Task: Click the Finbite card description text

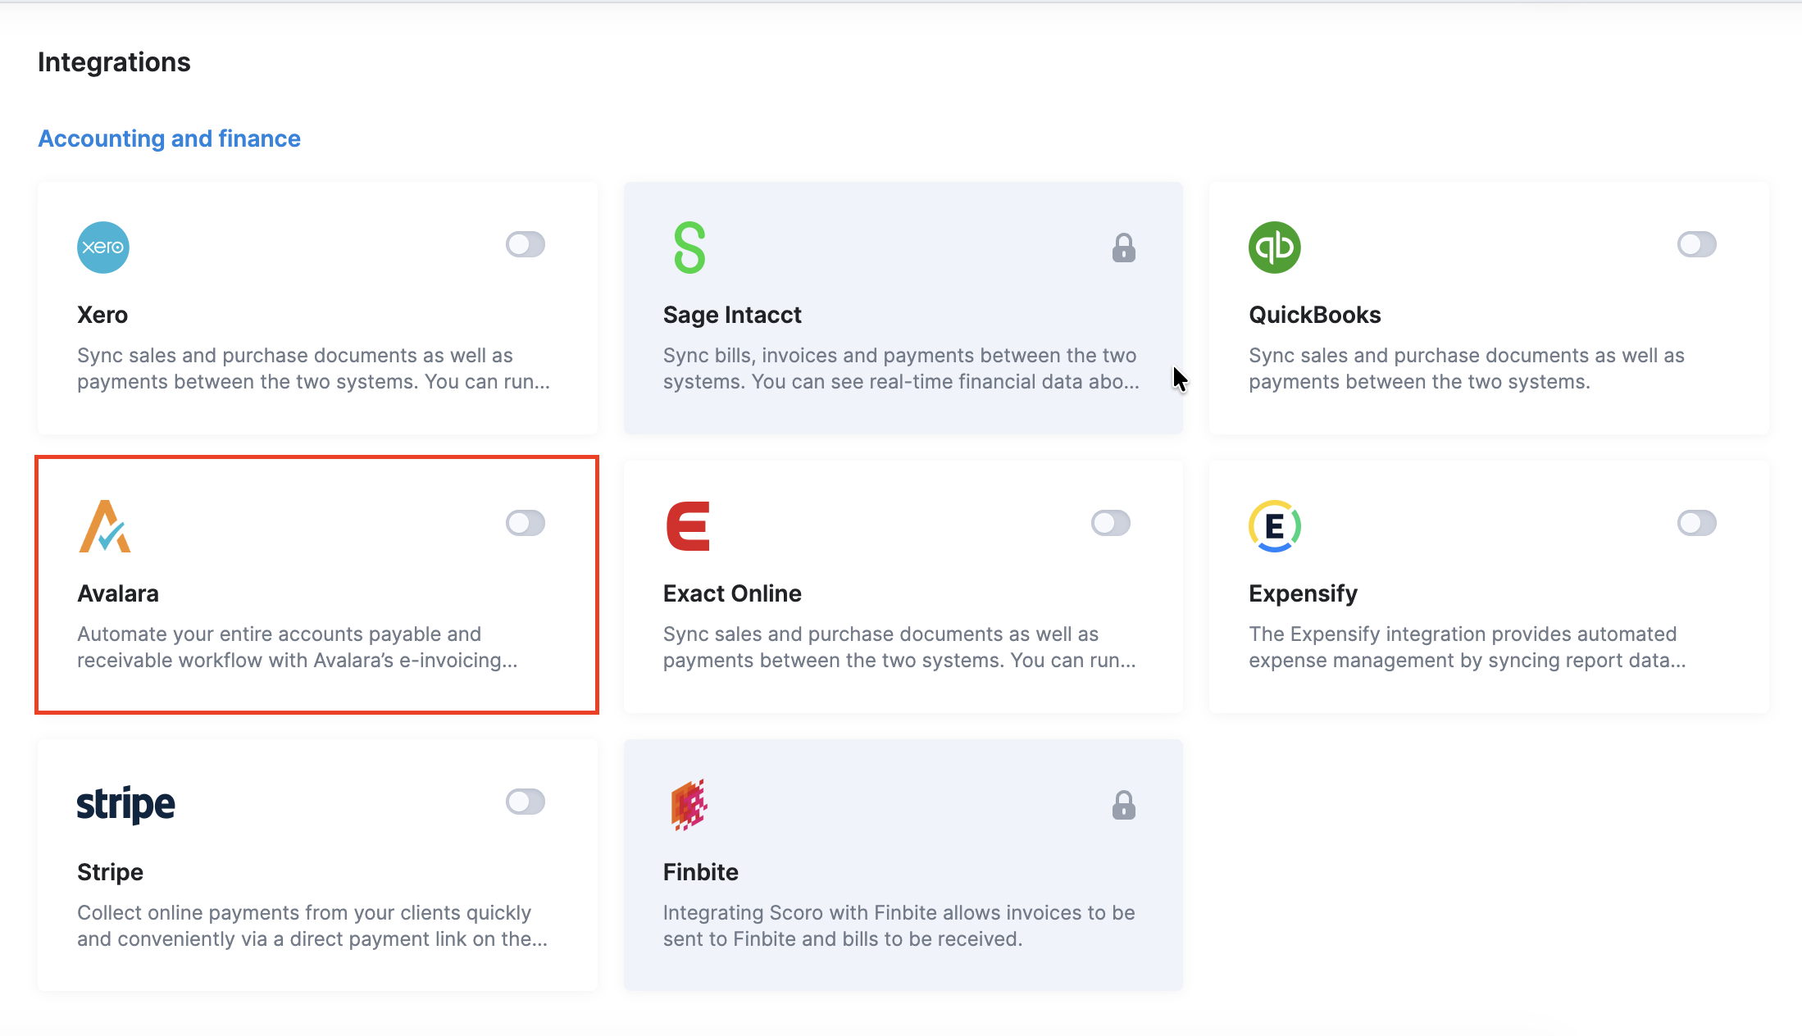Action: tap(899, 925)
